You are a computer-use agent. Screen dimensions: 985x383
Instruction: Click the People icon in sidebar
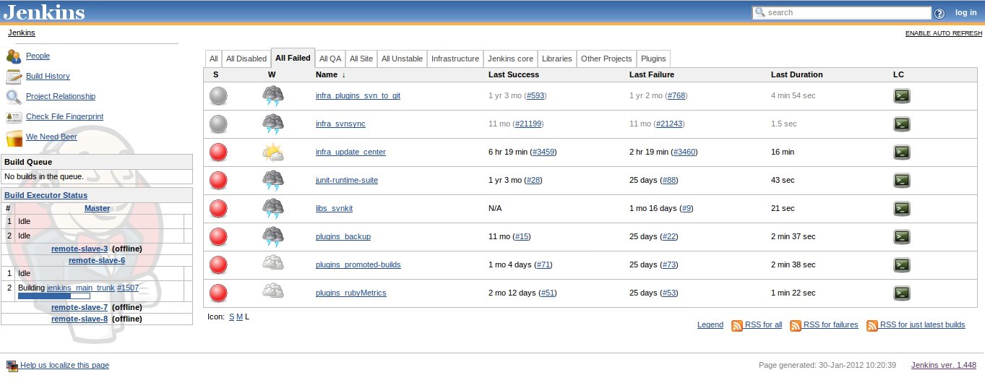tap(14, 56)
